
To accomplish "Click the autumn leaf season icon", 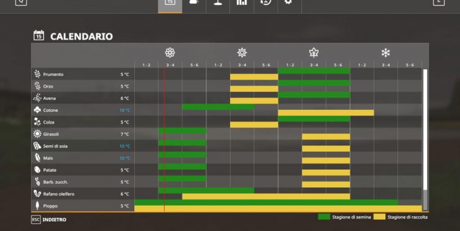I will pyautogui.click(x=314, y=53).
